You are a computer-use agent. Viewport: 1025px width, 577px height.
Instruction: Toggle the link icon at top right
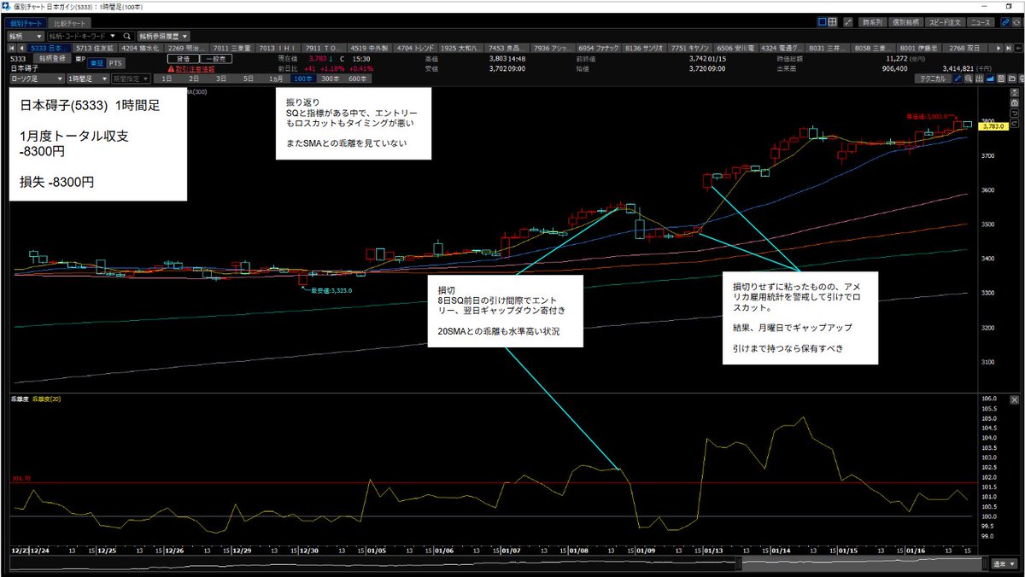[x=1004, y=23]
